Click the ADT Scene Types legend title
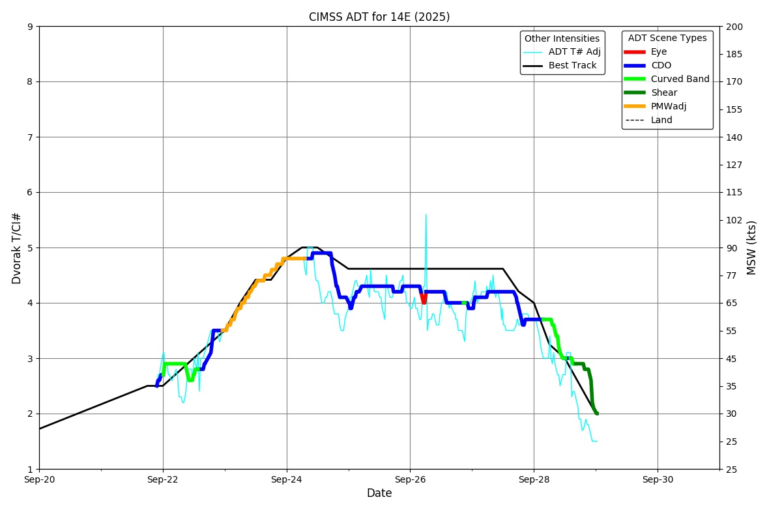The height and width of the screenshot is (521, 782). 667,38
